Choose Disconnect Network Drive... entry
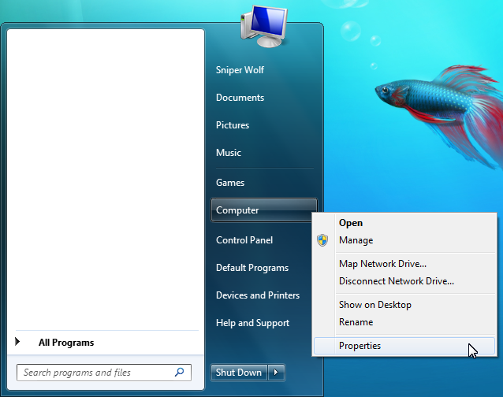The width and height of the screenshot is (503, 397). (404, 281)
